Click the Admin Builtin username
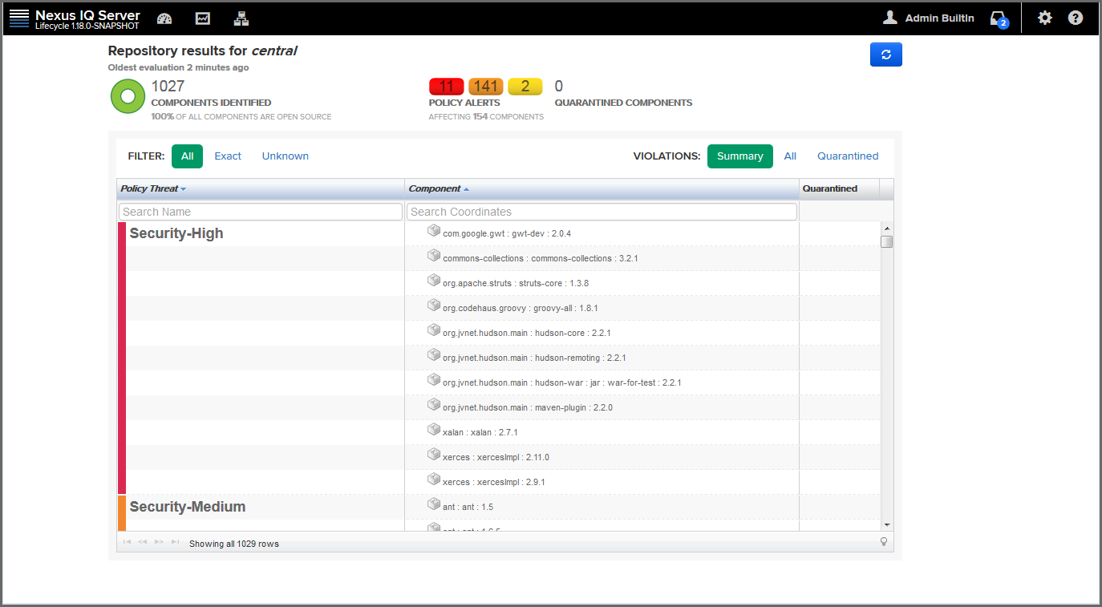This screenshot has height=607, width=1102. click(x=940, y=18)
